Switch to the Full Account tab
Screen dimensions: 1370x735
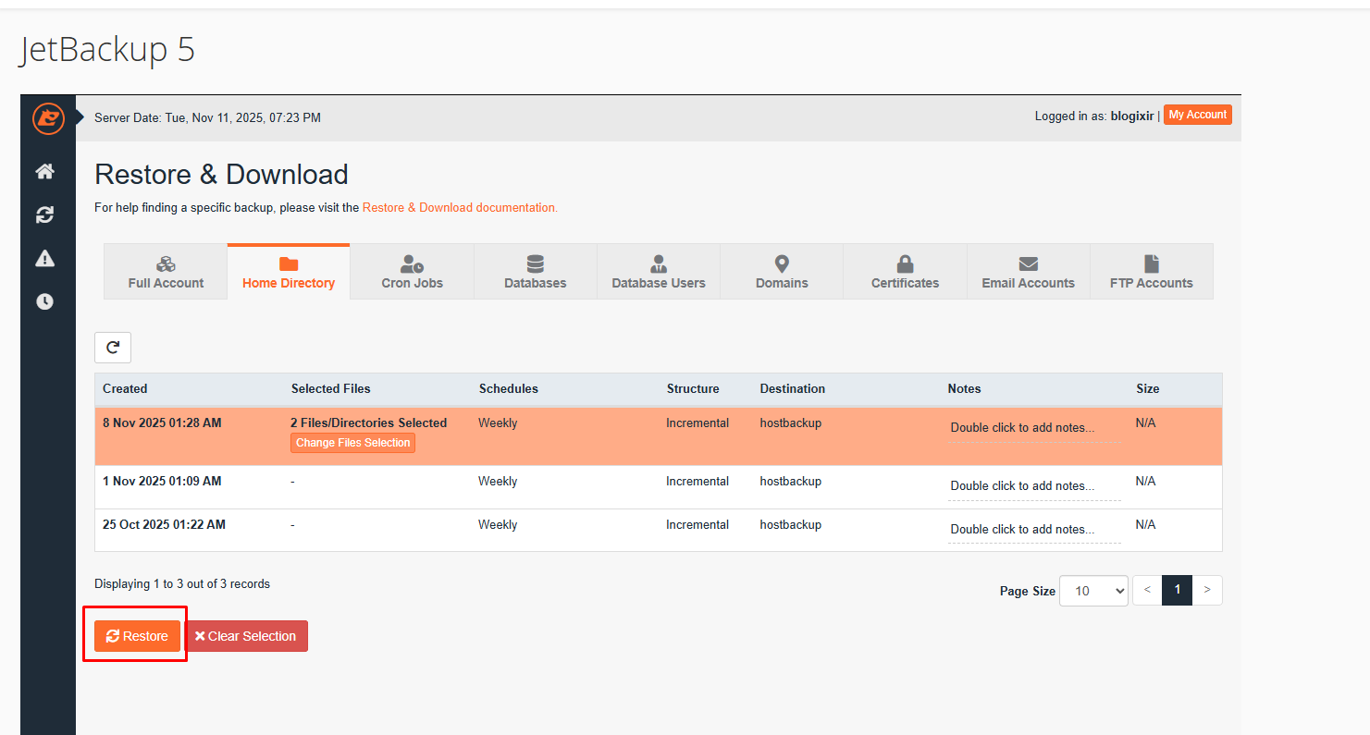166,272
